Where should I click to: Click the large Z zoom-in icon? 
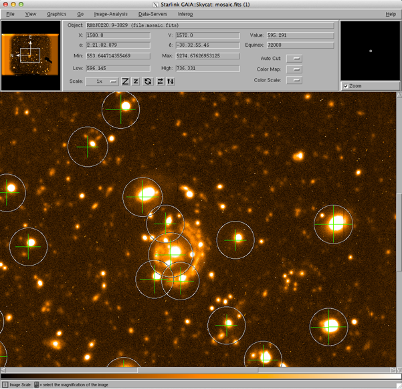(125, 81)
